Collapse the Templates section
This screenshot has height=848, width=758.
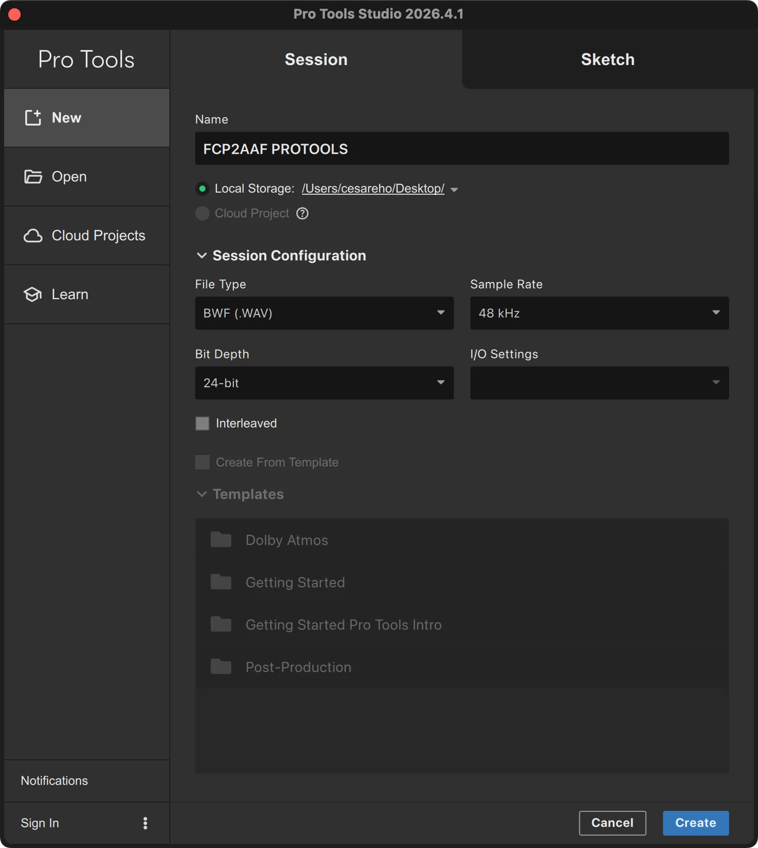point(202,494)
